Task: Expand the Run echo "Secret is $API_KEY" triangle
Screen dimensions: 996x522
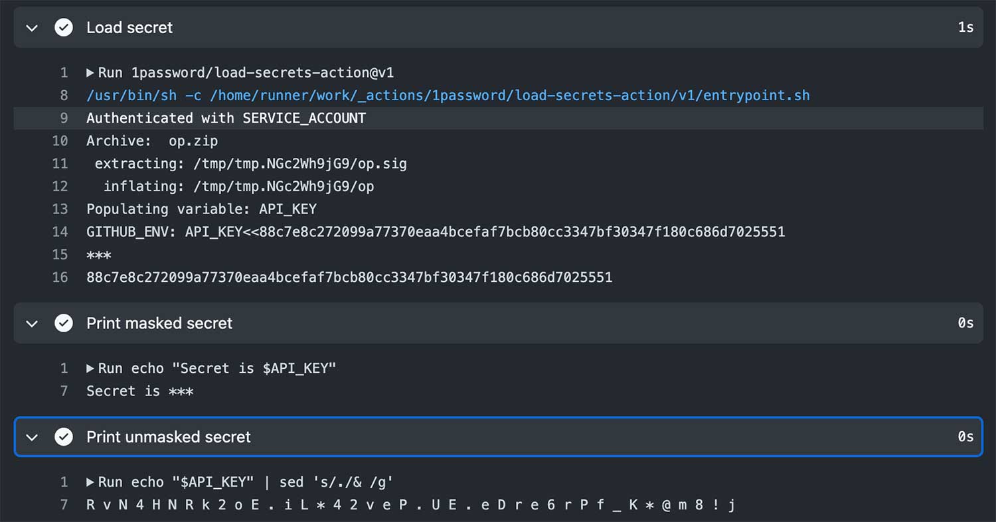Action: [x=90, y=369]
